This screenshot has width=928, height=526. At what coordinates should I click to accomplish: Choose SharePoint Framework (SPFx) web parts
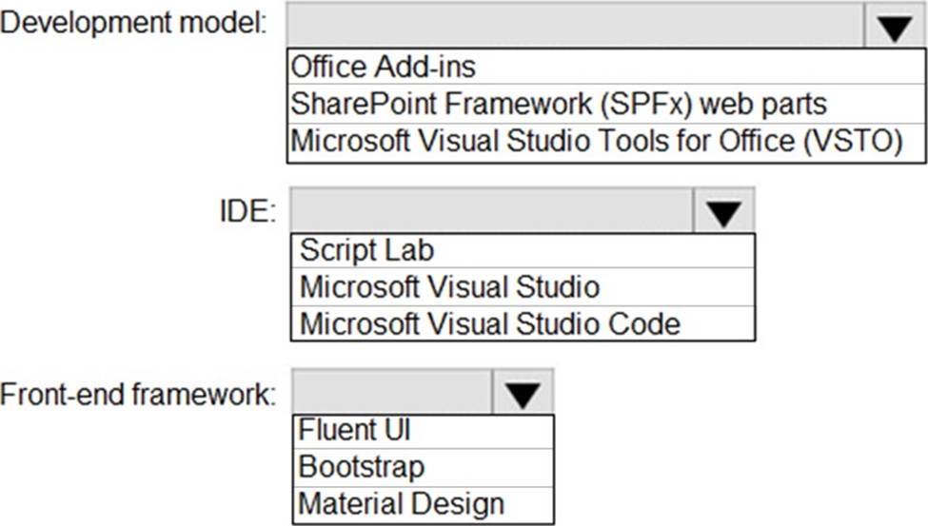point(559,103)
